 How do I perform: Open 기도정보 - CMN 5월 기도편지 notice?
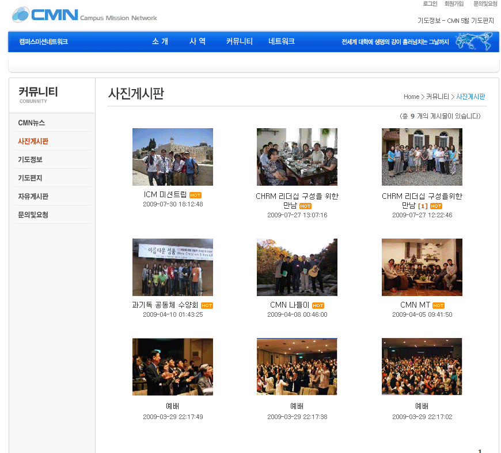pyautogui.click(x=456, y=21)
